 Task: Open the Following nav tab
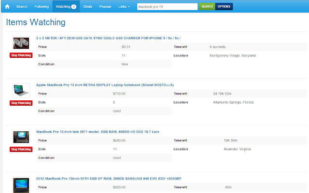point(42,6)
